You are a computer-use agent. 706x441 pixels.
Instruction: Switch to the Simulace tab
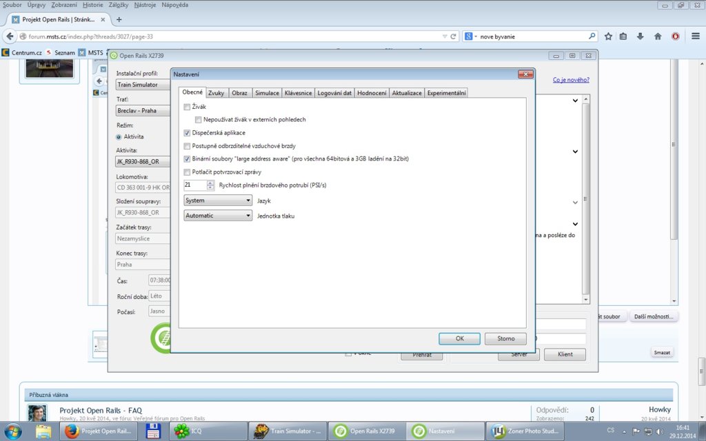click(x=267, y=93)
